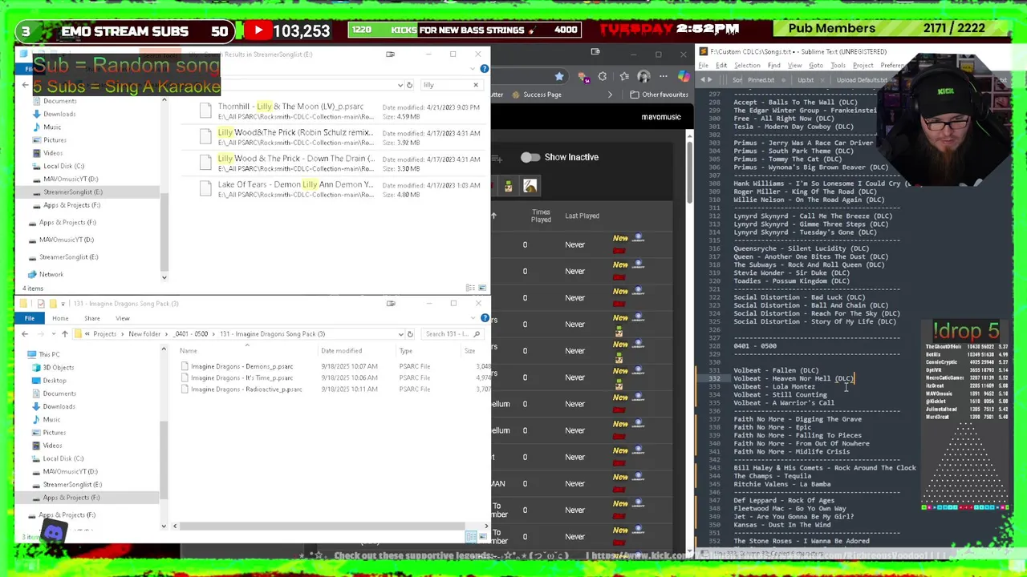Click the mavomusic account name
The width and height of the screenshot is (1027, 577).
[x=661, y=117]
